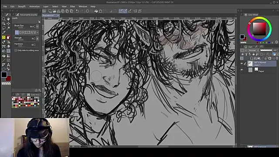Click the Scale/Rotate transform icon in command bar

click(101, 11)
